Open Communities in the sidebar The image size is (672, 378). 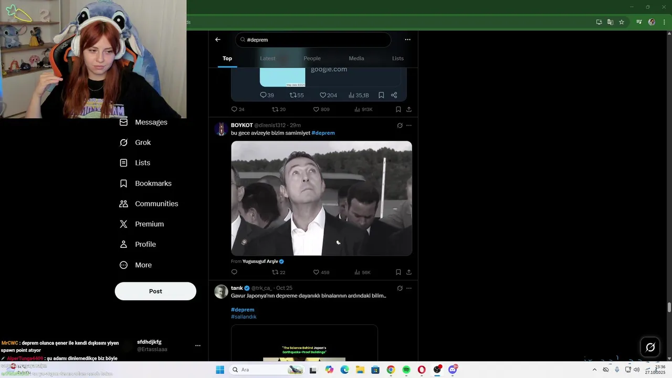point(149,204)
